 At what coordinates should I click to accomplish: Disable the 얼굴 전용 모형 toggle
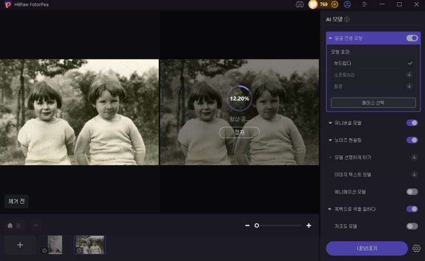(x=412, y=38)
